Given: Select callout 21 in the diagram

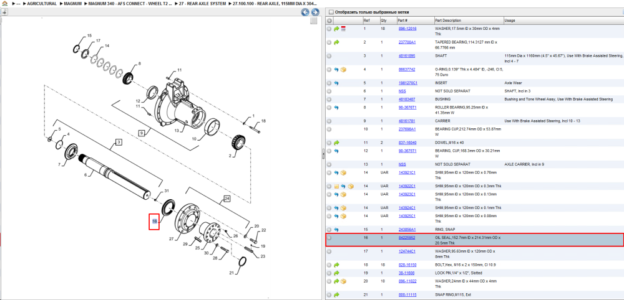Looking at the screenshot, I should [232, 273].
